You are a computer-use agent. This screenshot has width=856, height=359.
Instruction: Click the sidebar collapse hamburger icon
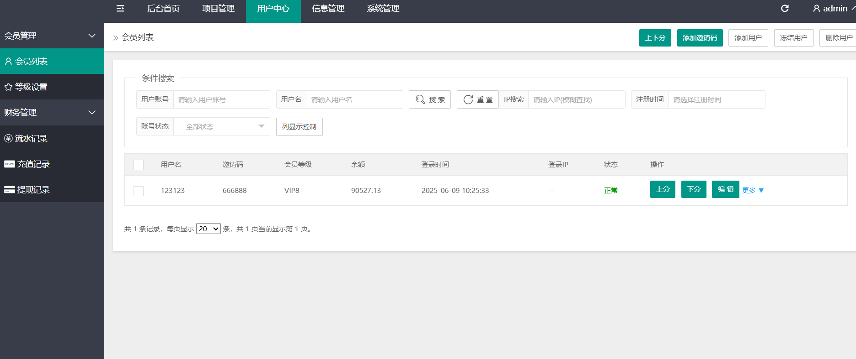click(120, 9)
